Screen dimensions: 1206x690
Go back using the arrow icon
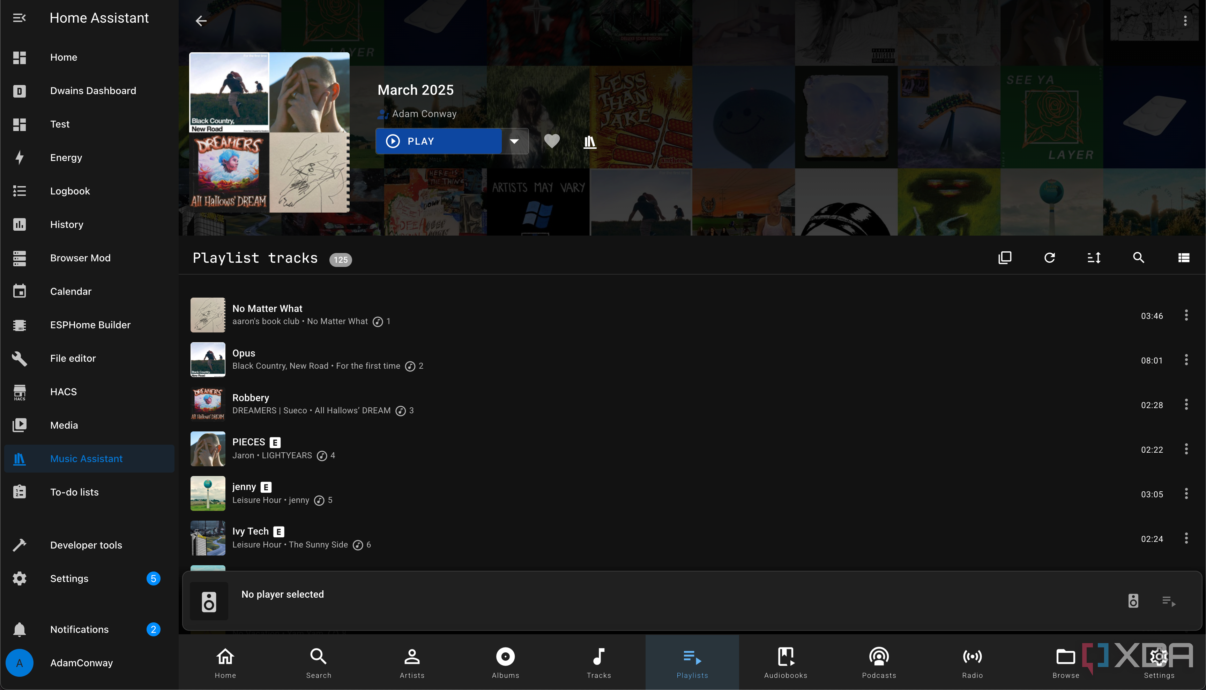coord(201,21)
